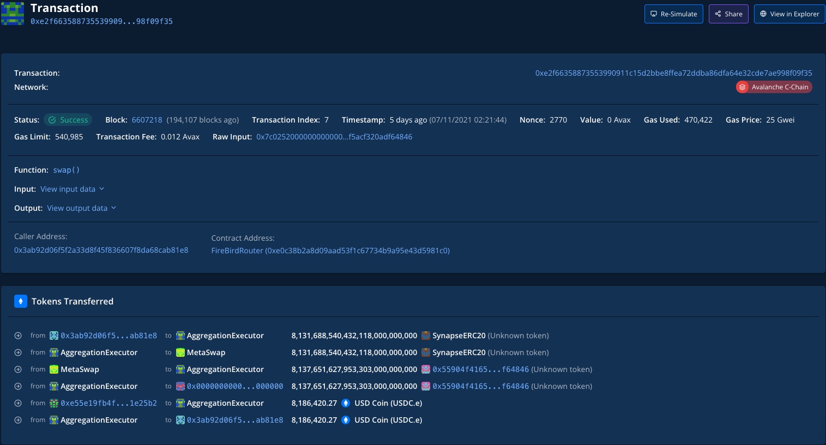Open recipient address 0x0000000000...000000

pyautogui.click(x=235, y=386)
